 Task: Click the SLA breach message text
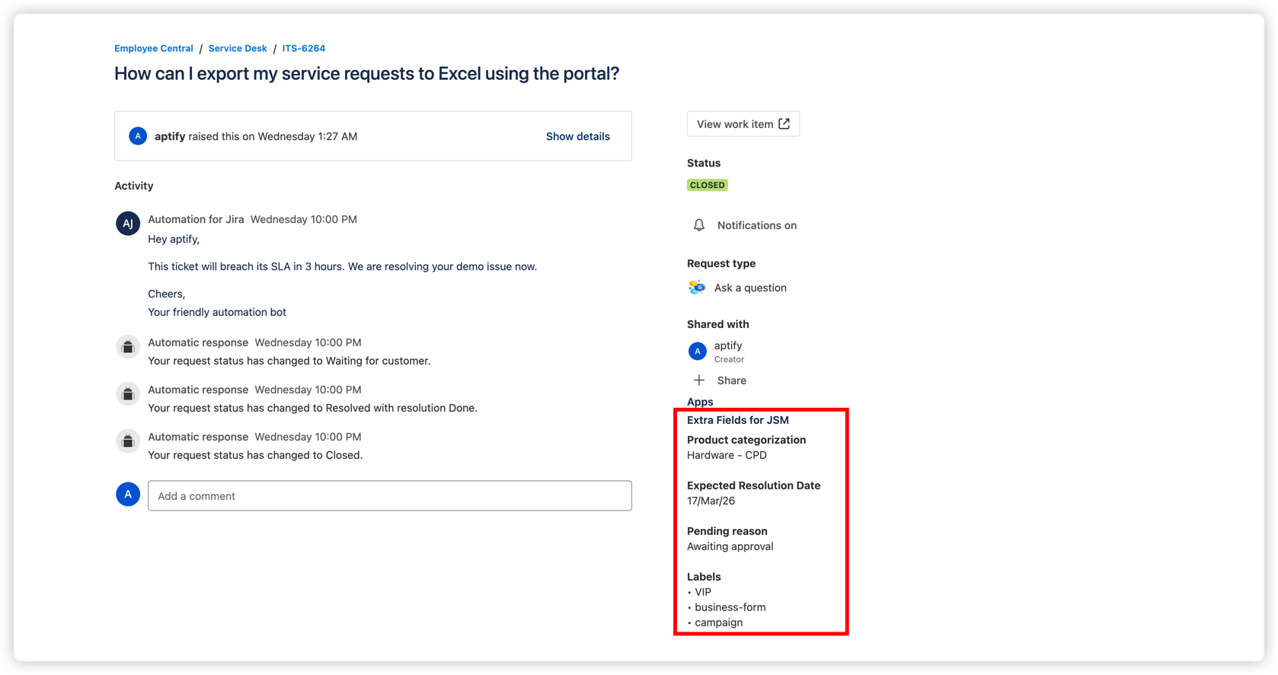[x=342, y=266]
